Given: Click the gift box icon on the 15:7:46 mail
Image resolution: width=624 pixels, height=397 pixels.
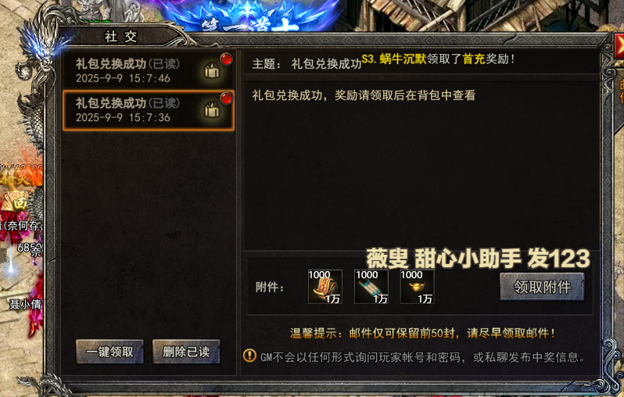Looking at the screenshot, I should [212, 71].
